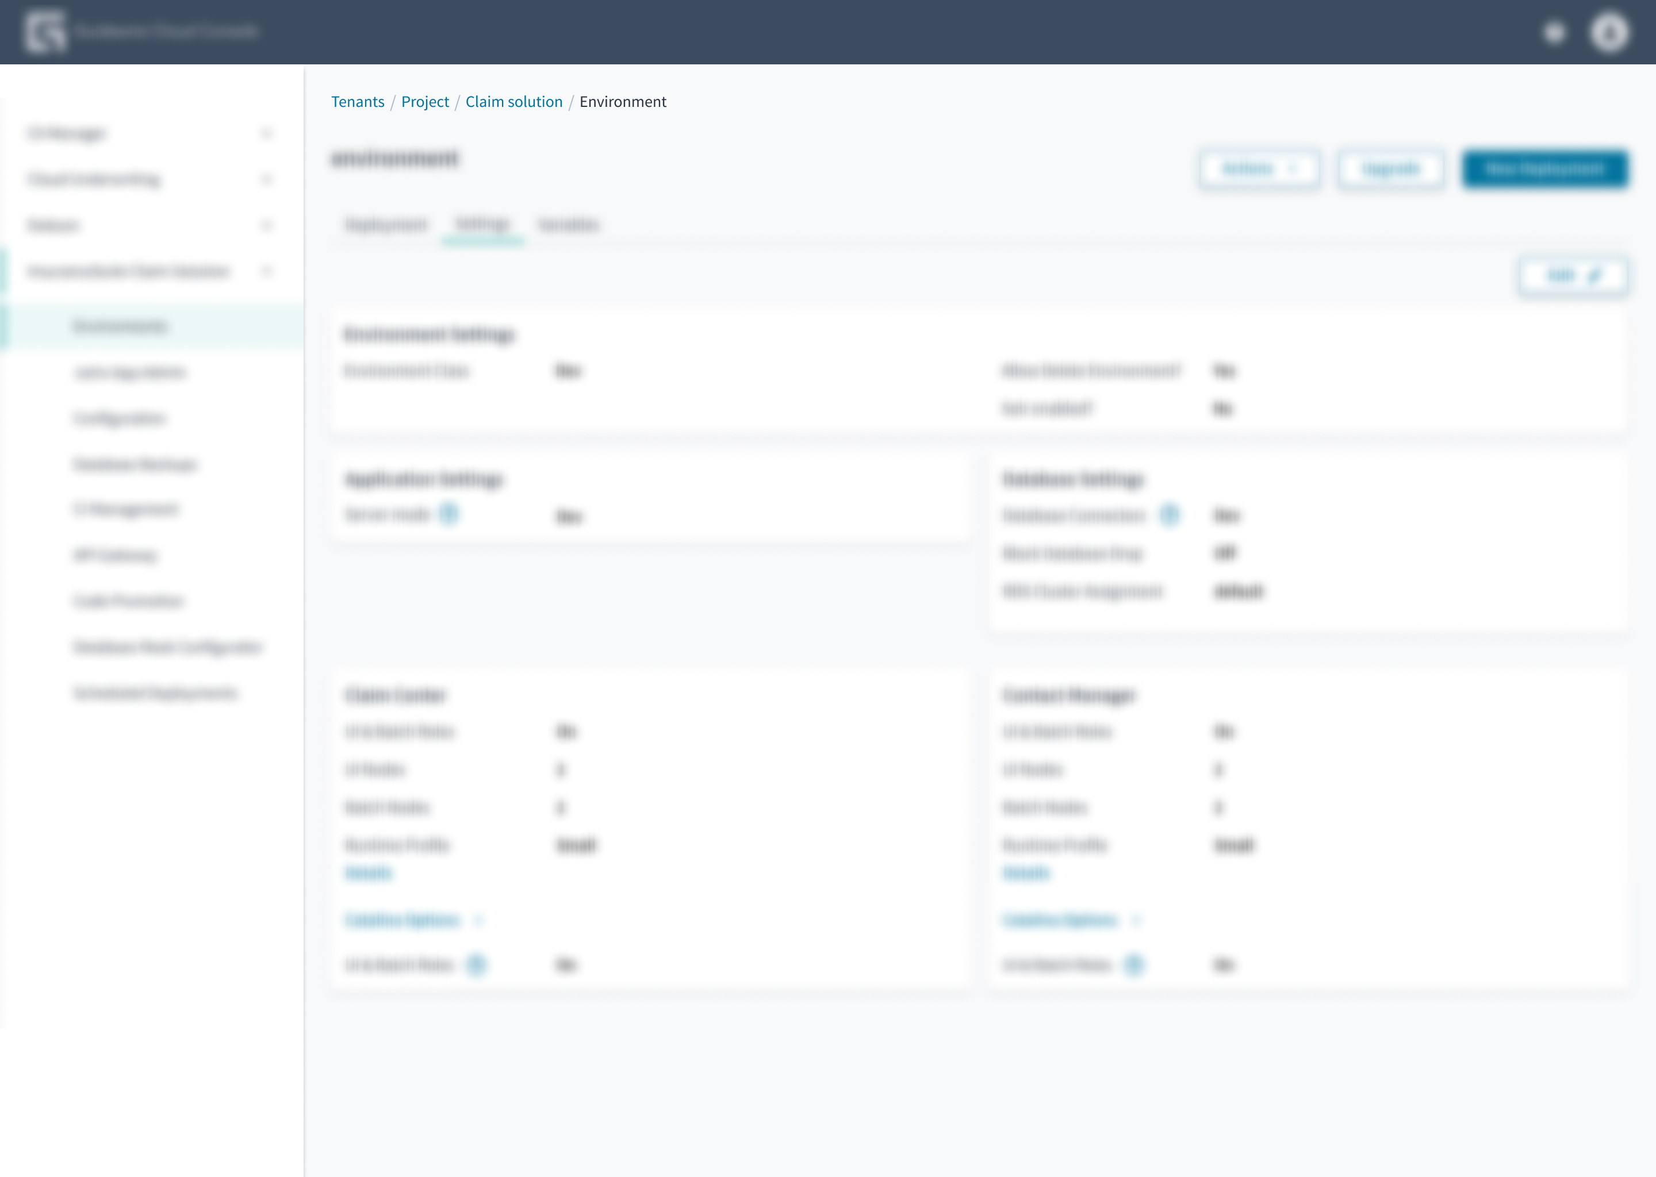
Task: Collapse the InsuranceSuite Claim Solution menu
Action: pos(266,271)
